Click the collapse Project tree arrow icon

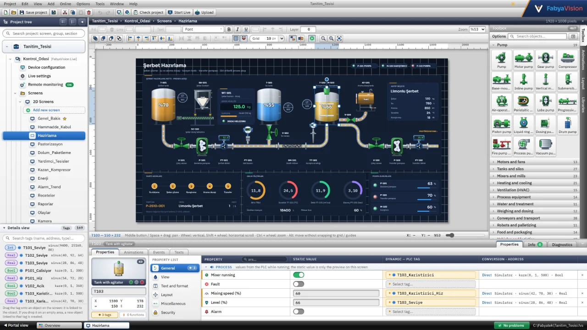pos(82,22)
